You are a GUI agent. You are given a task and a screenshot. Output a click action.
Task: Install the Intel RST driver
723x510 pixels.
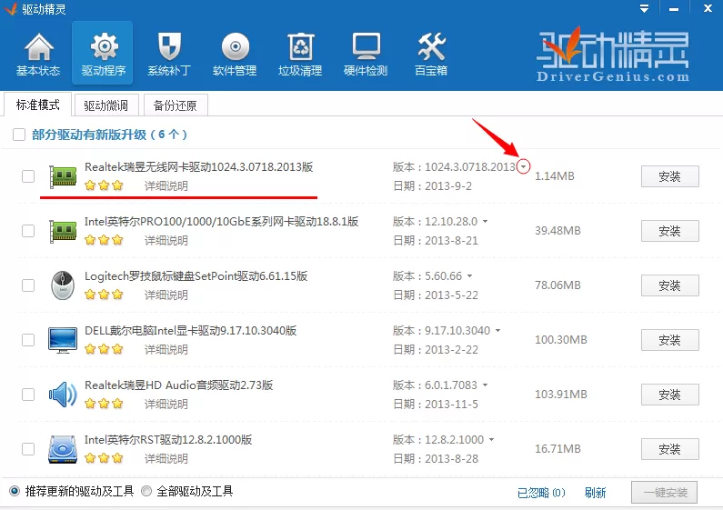click(x=669, y=449)
